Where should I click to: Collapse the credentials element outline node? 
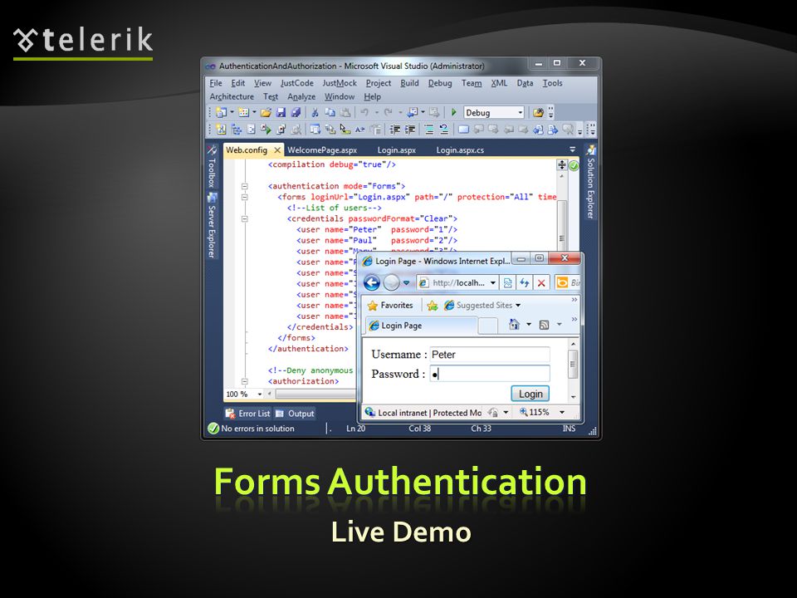[244, 219]
